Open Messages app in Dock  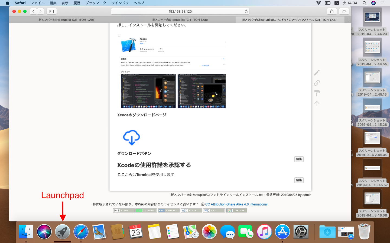click(x=227, y=232)
